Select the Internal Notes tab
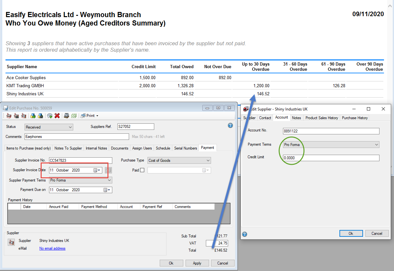This screenshot has height=271, width=394. 96,148
